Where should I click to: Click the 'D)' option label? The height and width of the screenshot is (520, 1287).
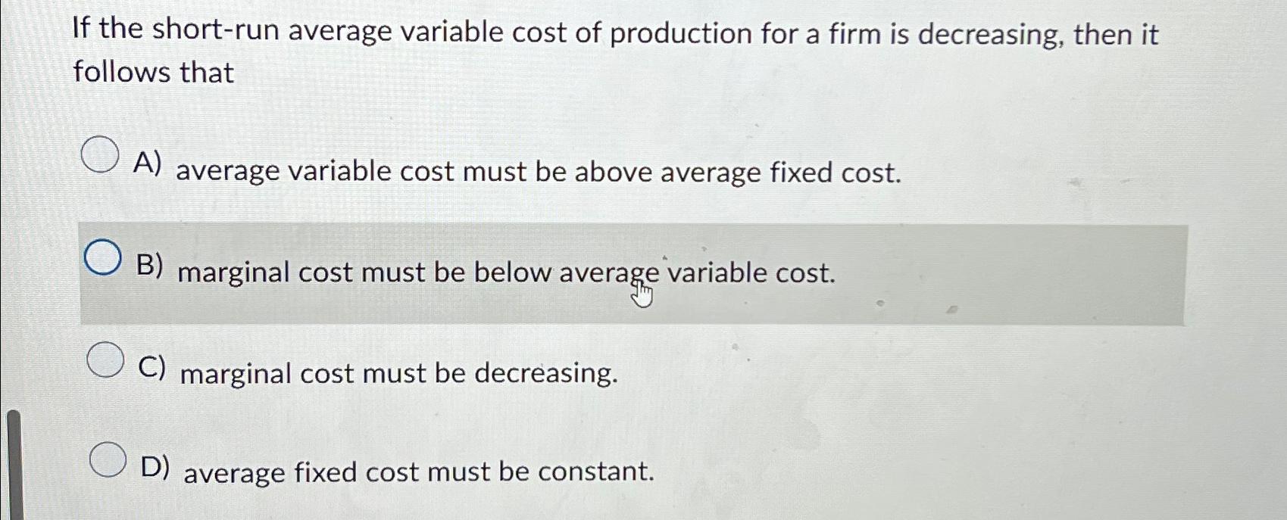point(155,469)
